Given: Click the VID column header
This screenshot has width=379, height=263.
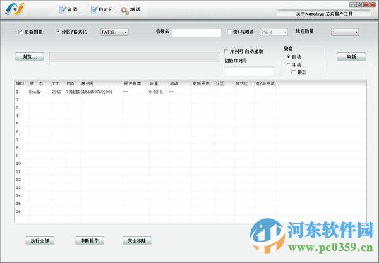Looking at the screenshot, I should (59, 83).
